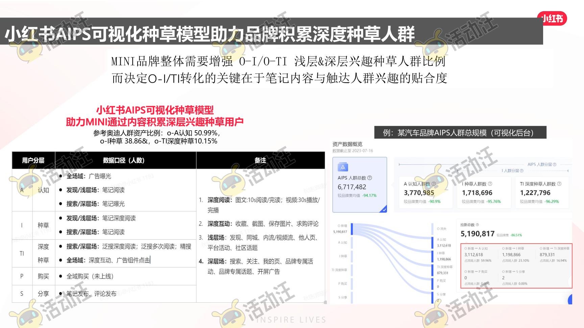
Task: Click the O 新增 → S 分享 metric
Action: pyautogui.click(x=514, y=277)
